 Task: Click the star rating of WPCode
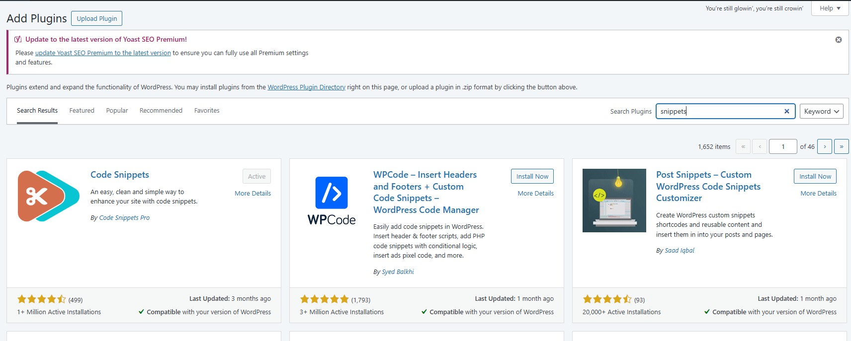coord(325,299)
